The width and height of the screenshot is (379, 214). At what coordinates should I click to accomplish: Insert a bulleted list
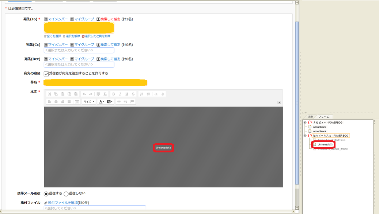(148, 94)
